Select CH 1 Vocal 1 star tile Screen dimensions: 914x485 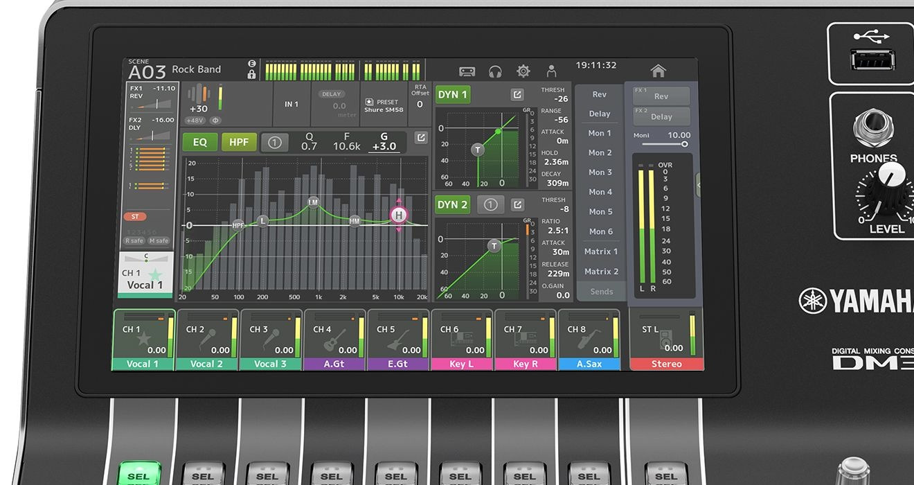point(144,339)
